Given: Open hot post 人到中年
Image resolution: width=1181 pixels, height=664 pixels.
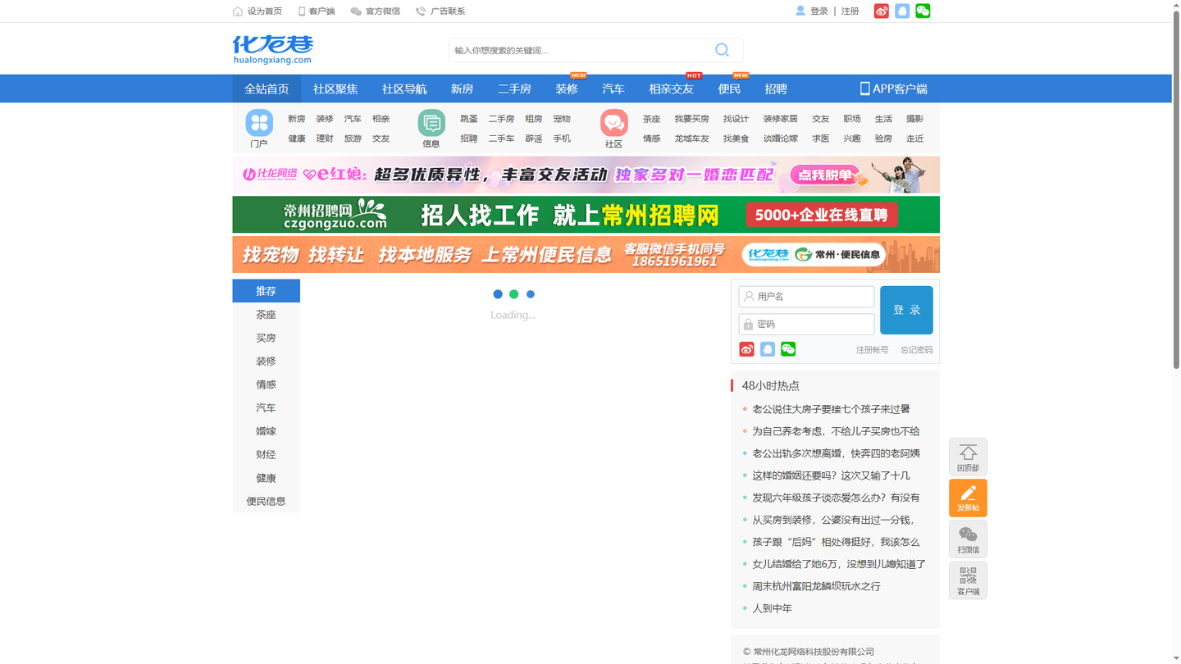Looking at the screenshot, I should [x=772, y=608].
